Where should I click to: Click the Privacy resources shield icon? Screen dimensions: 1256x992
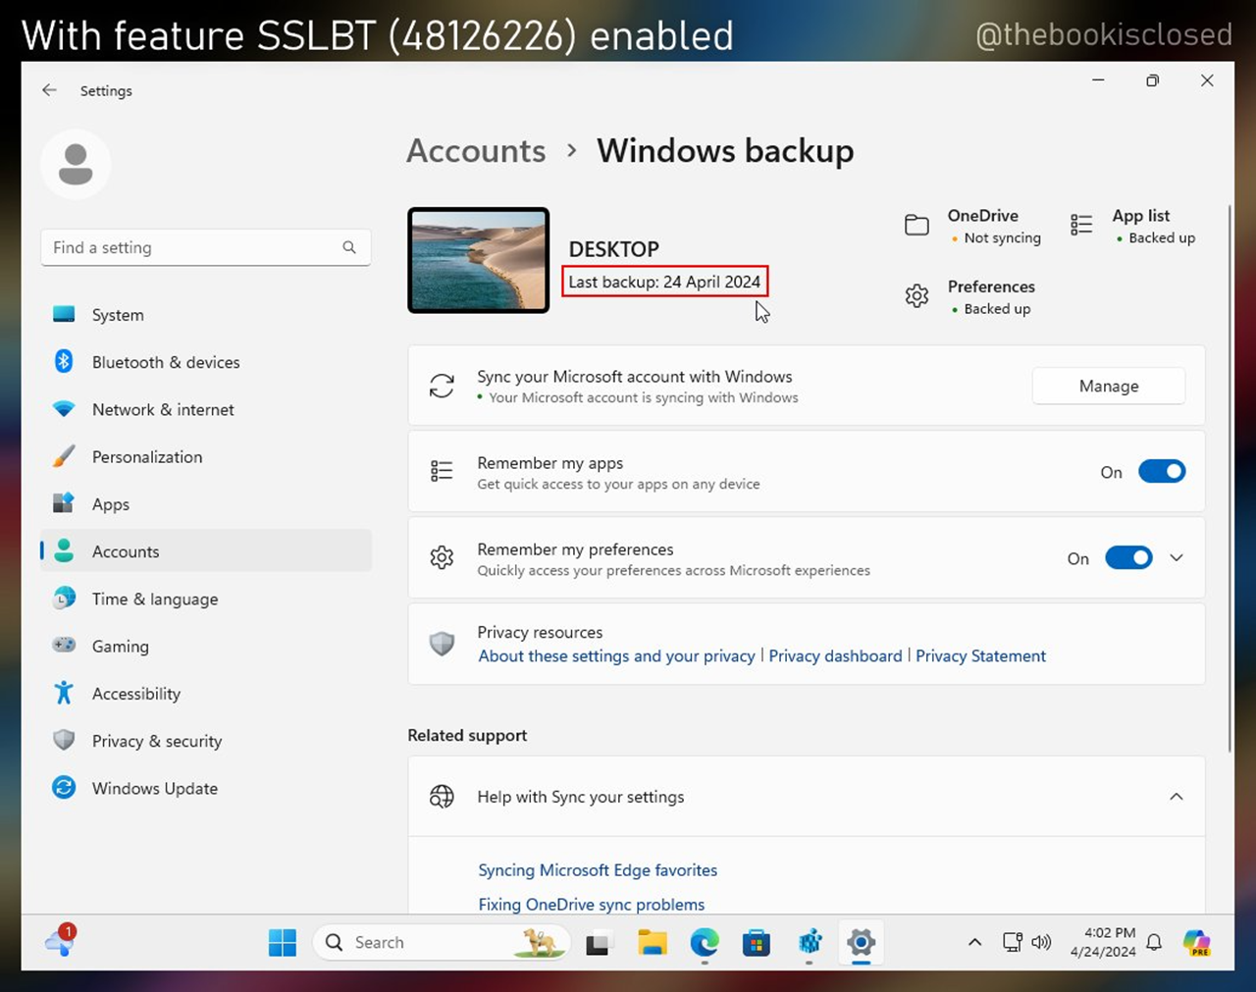(x=442, y=644)
